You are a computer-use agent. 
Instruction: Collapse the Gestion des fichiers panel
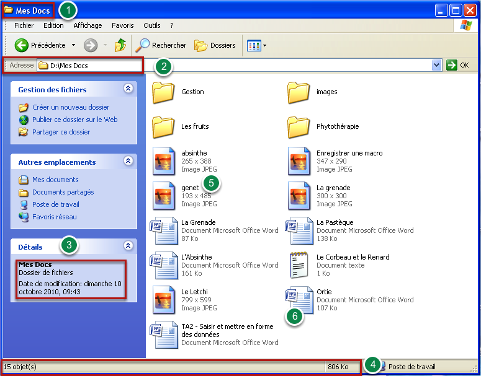[128, 89]
